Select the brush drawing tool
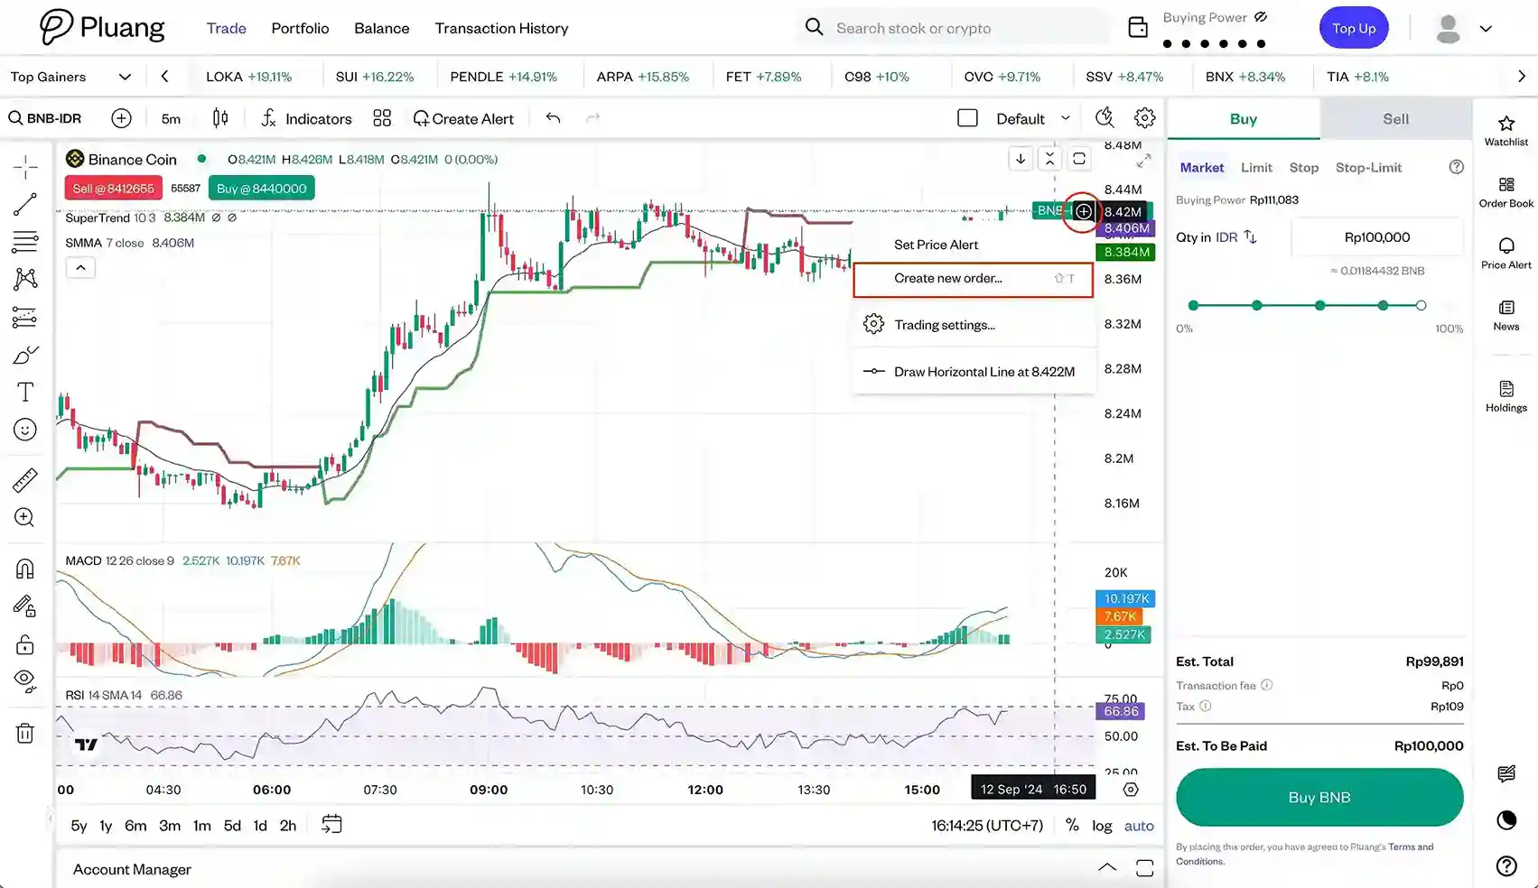The image size is (1538, 888). coord(25,355)
